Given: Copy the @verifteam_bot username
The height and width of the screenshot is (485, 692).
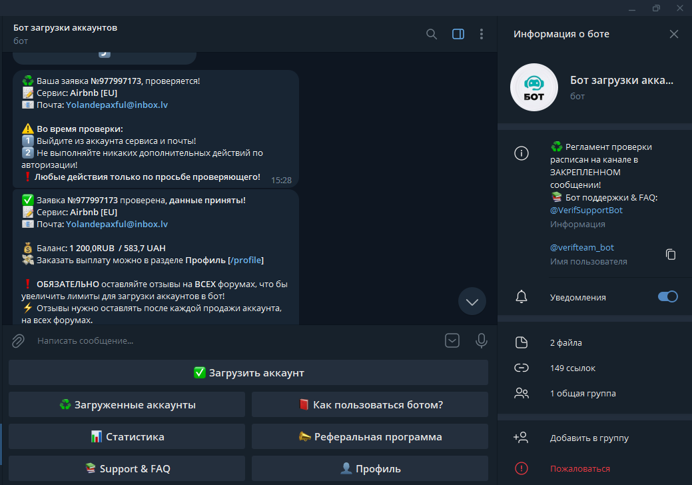Looking at the screenshot, I should point(671,254).
